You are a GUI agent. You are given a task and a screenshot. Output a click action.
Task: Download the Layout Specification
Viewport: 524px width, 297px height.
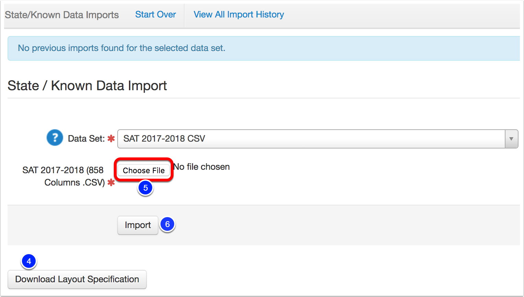click(x=77, y=279)
